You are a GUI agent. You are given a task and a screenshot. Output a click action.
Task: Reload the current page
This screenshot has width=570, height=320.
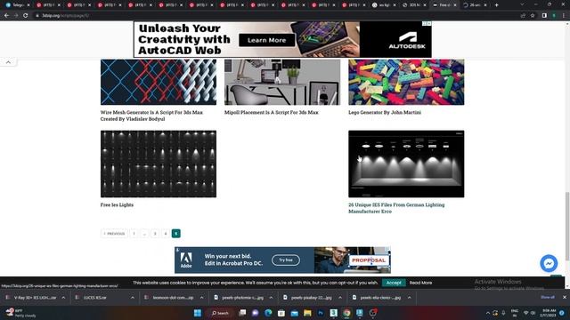point(26,16)
